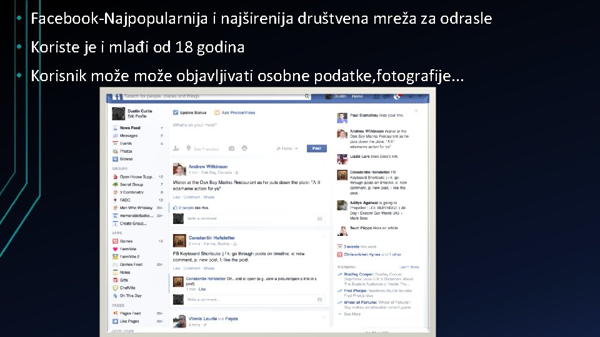This screenshot has width=600, height=337.
Task: Expand the News Feed dropdown arrow
Action: [162, 128]
